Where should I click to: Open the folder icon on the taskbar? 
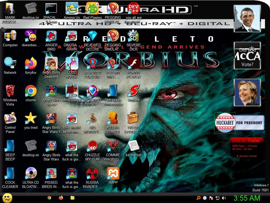pos(73,198)
